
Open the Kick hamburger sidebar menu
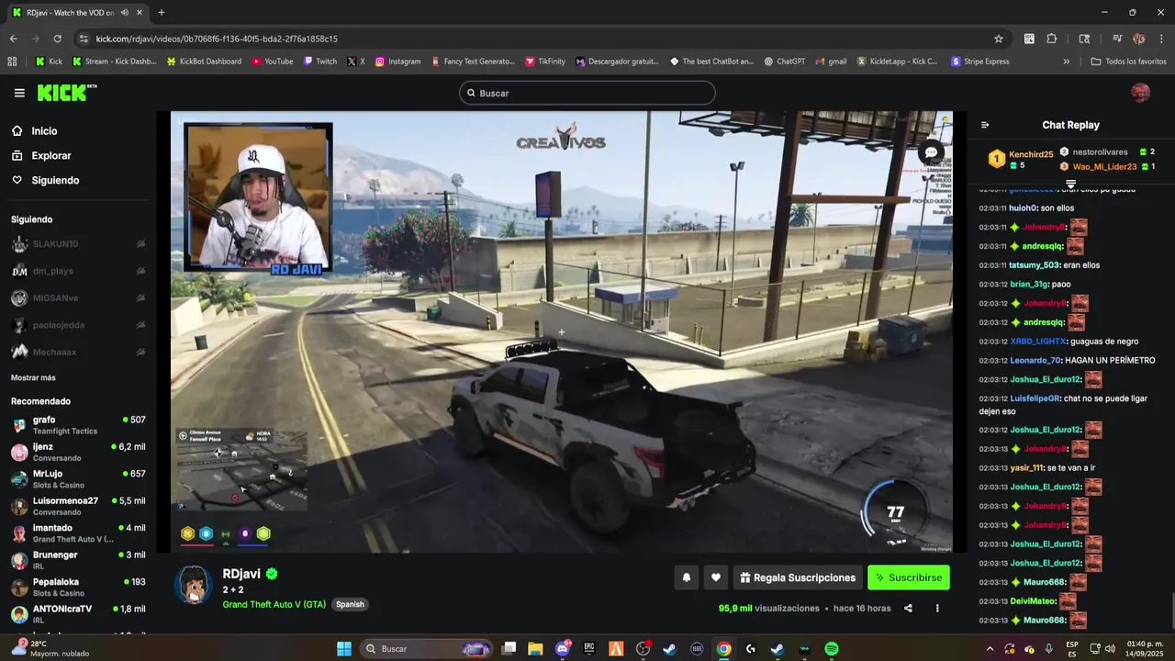19,93
